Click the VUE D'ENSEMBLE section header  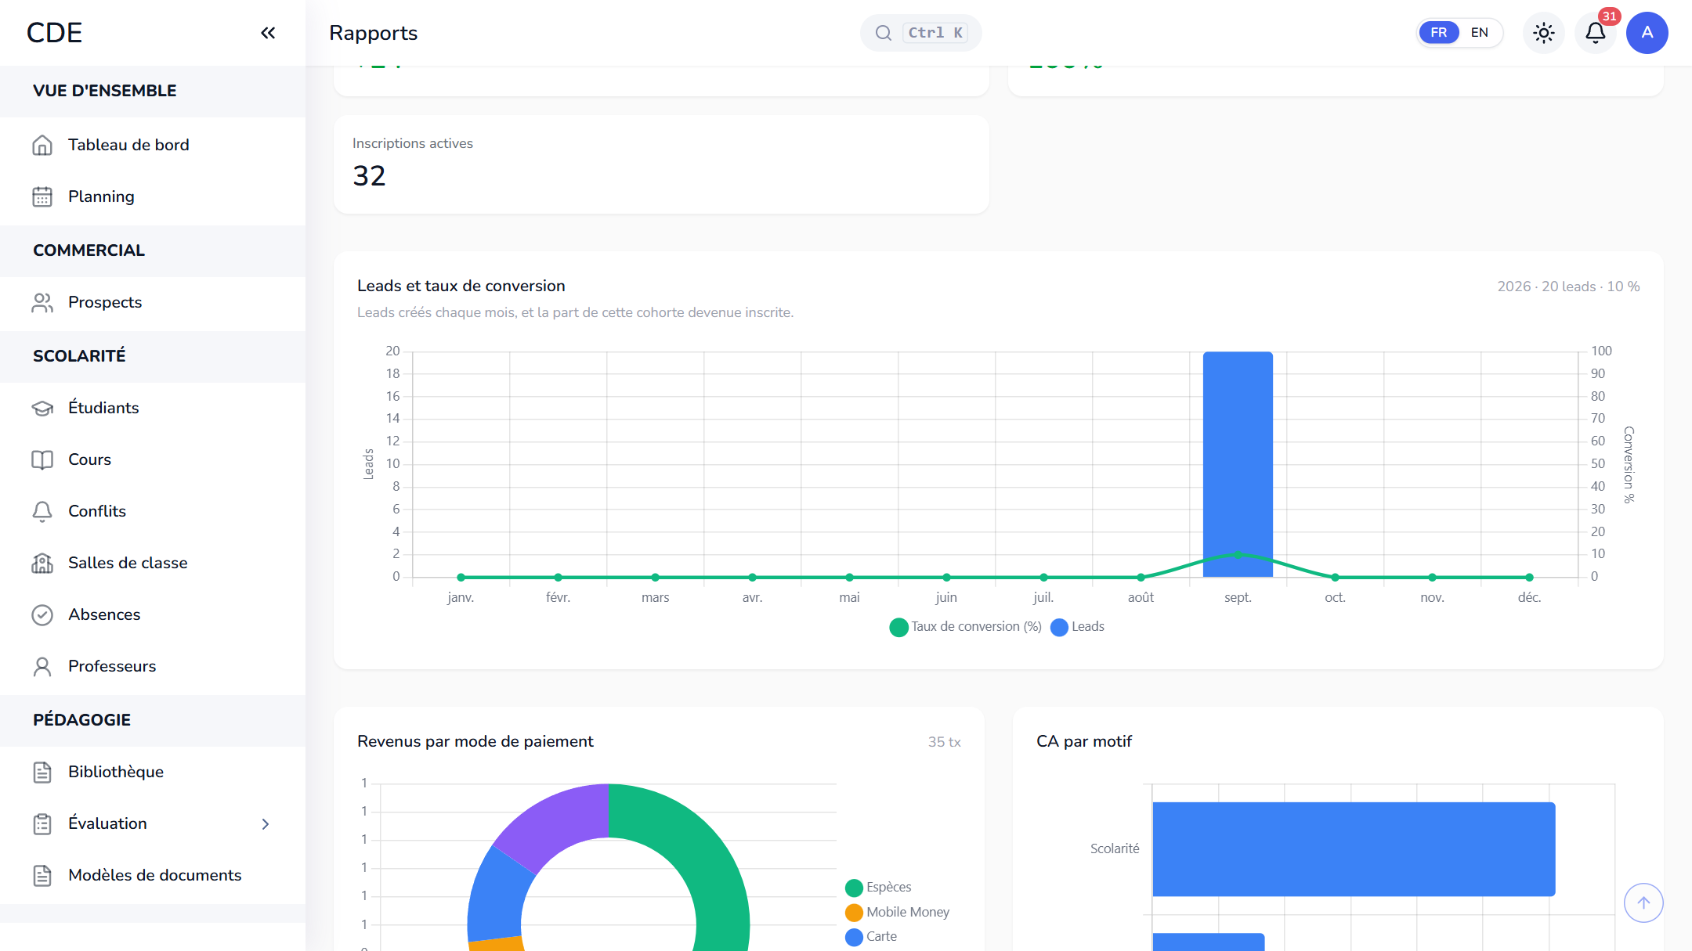coord(105,91)
